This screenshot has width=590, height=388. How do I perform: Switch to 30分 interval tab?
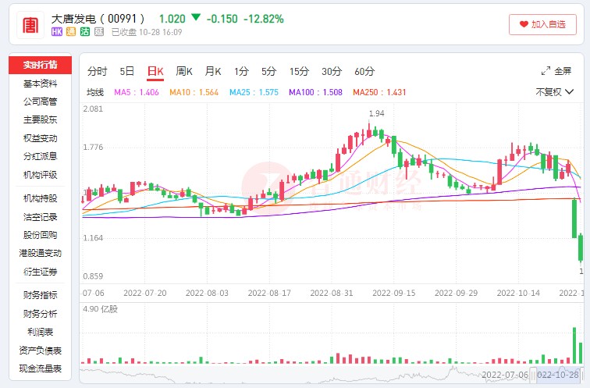(332, 71)
